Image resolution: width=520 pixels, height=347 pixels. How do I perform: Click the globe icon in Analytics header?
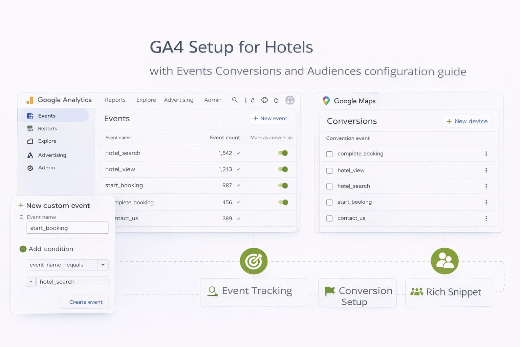pyautogui.click(x=264, y=100)
